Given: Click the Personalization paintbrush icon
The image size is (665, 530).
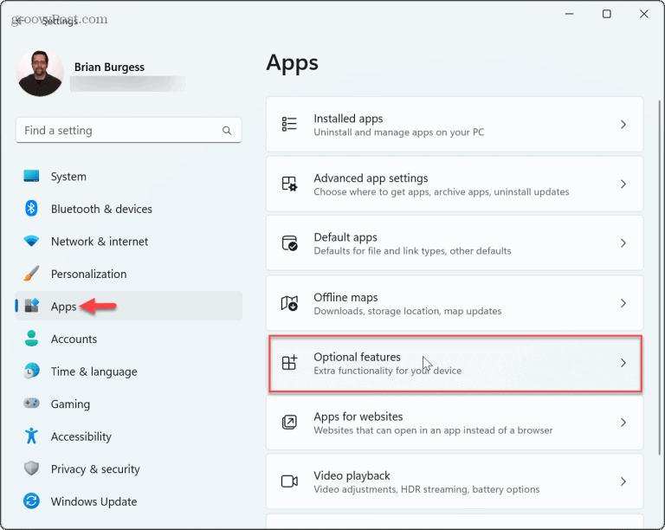Looking at the screenshot, I should coord(31,274).
